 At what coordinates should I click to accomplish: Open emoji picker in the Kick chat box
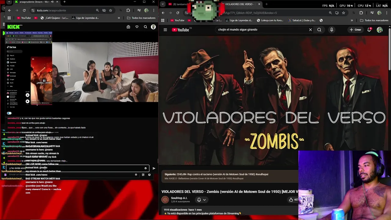[145, 168]
